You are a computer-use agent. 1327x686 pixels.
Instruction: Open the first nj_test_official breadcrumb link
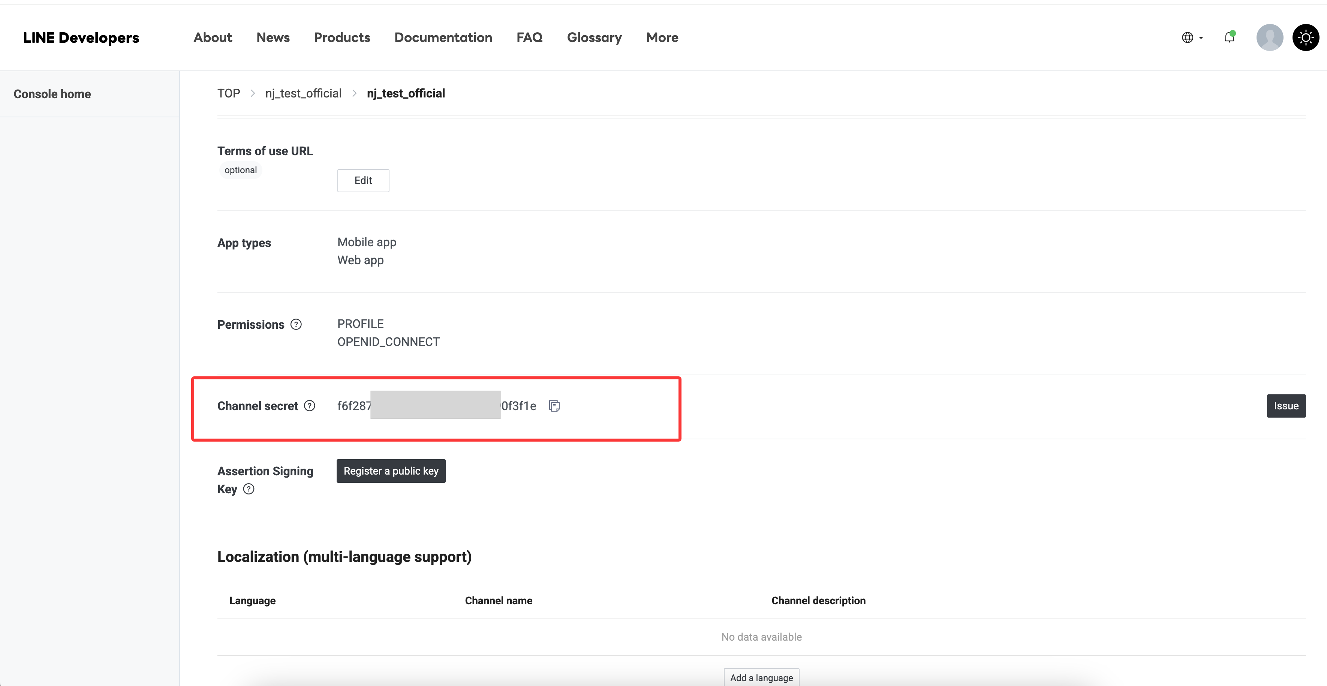click(x=303, y=93)
